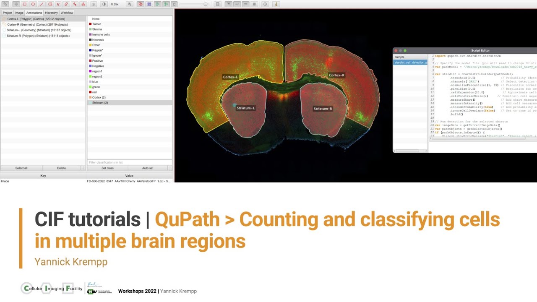
Task: Toggle the counting grid icon
Action: [254, 4]
